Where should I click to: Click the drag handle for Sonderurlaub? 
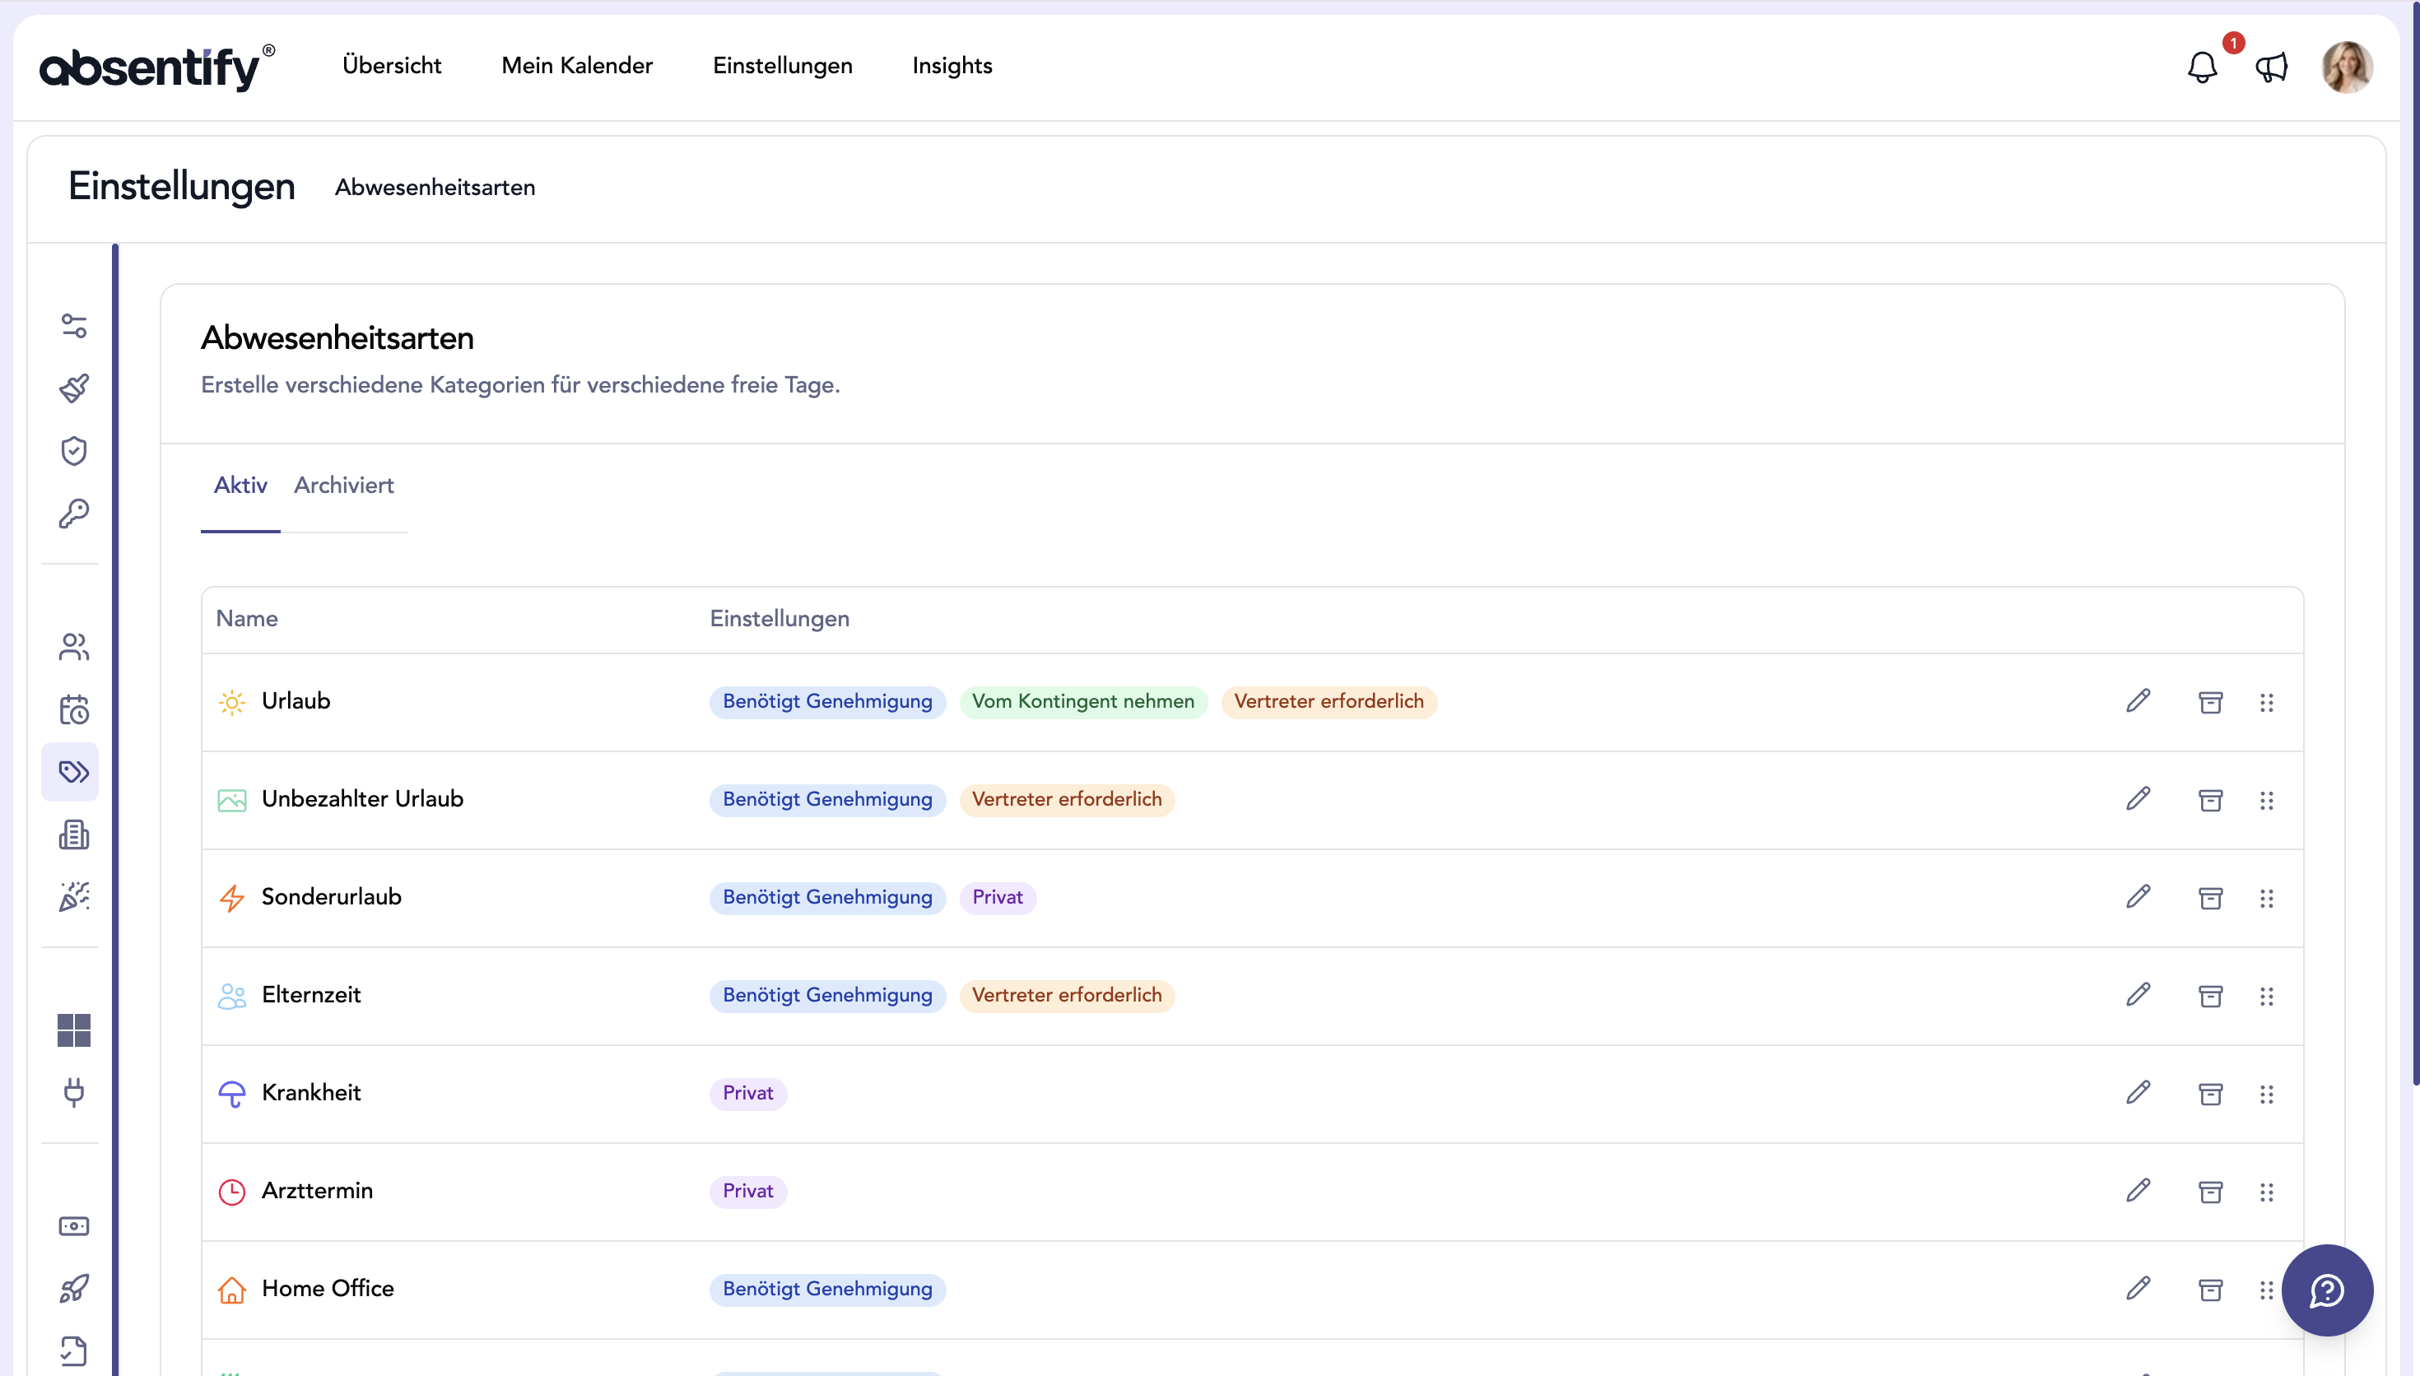point(2267,898)
